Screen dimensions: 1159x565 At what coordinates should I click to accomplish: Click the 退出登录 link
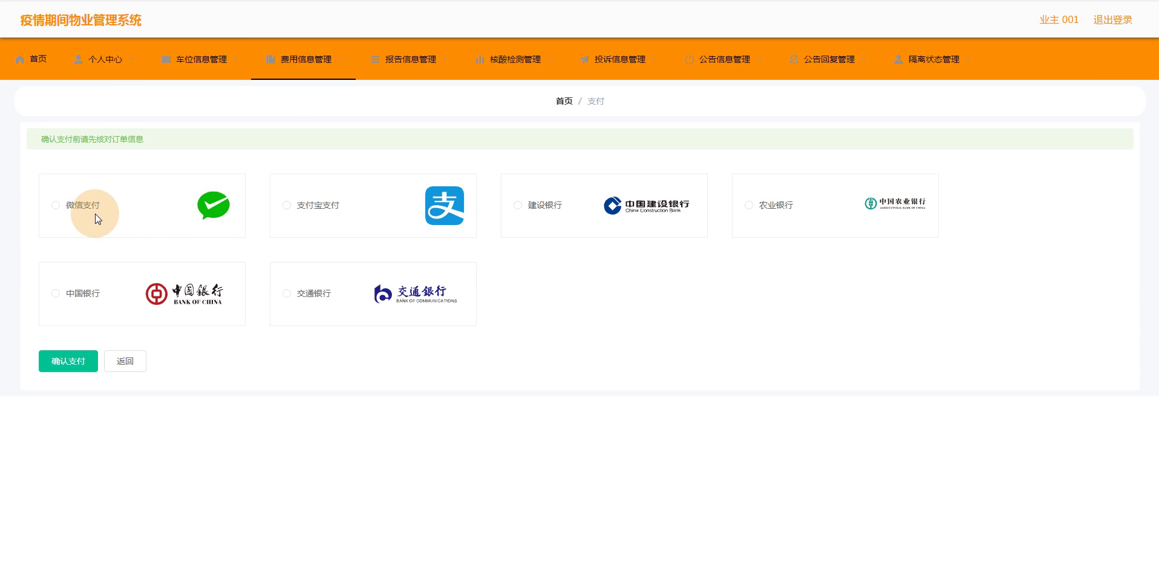pyautogui.click(x=1113, y=20)
